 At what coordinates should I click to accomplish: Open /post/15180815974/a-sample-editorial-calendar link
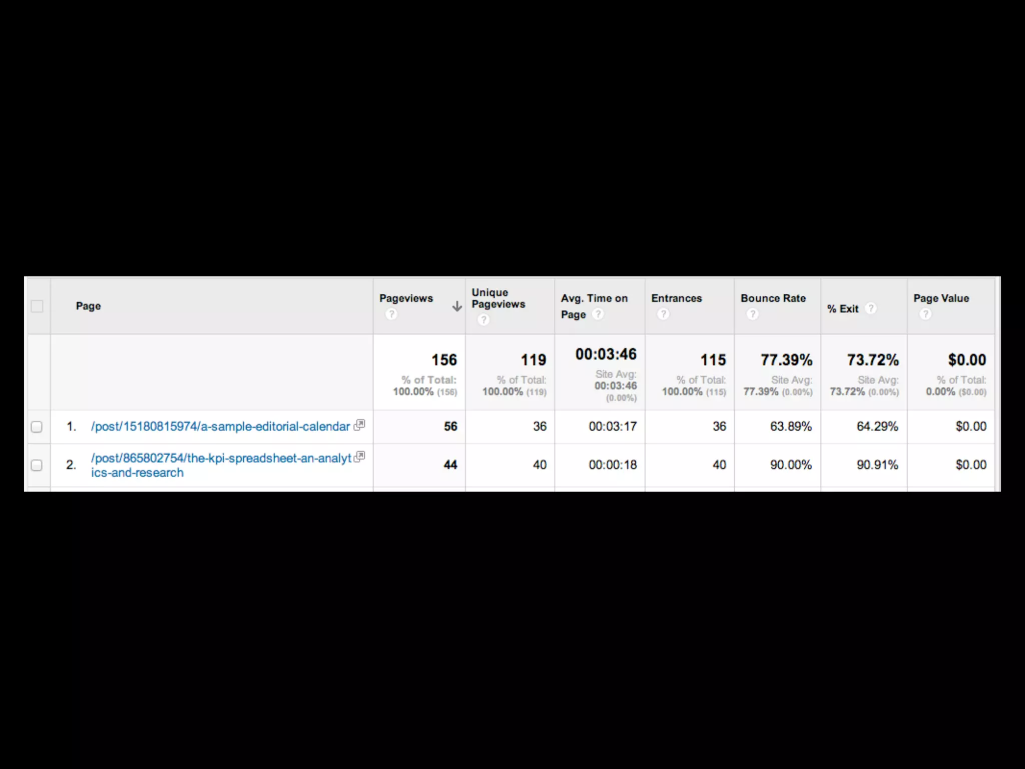coord(220,427)
